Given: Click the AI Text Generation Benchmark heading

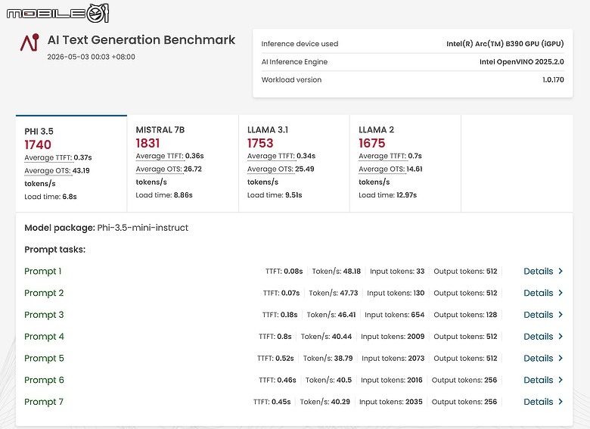Looking at the screenshot, I should coord(141,40).
